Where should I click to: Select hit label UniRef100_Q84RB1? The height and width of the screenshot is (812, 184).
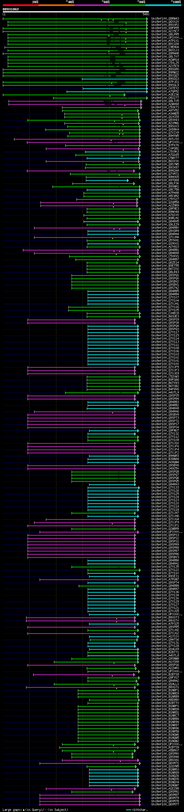[165, 250]
